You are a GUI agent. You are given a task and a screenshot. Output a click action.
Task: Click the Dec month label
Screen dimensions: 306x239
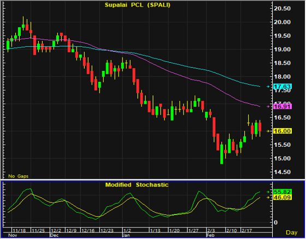[55, 235]
